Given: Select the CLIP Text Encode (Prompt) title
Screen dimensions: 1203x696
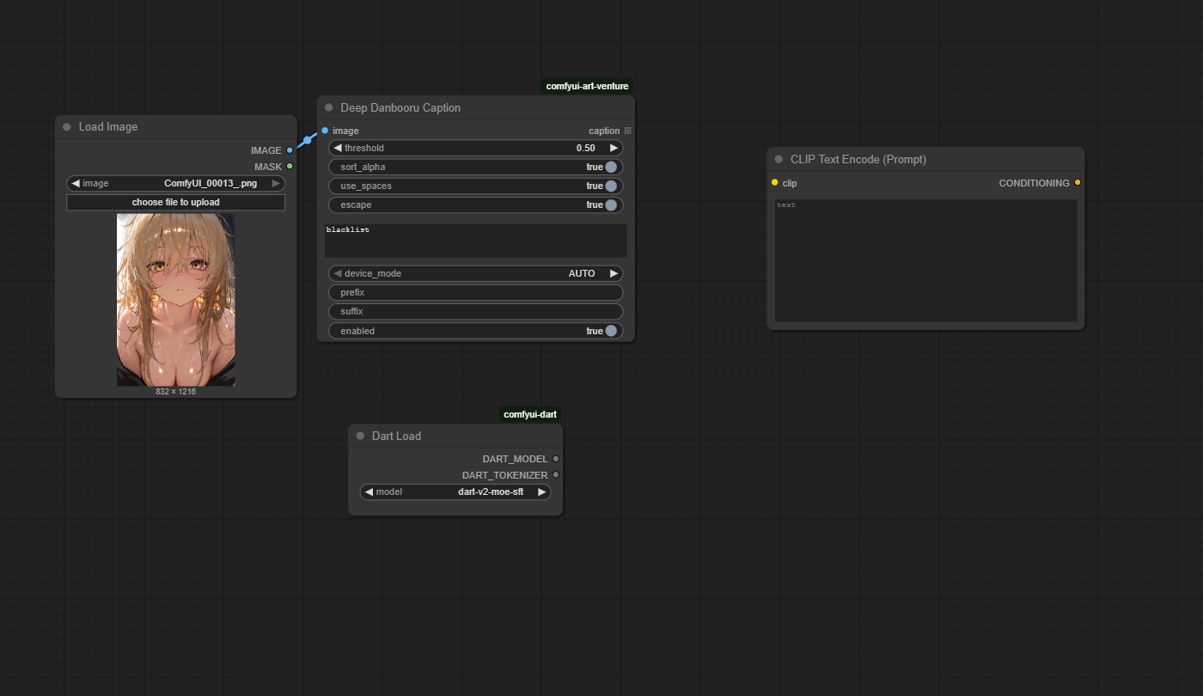Looking at the screenshot, I should [858, 160].
